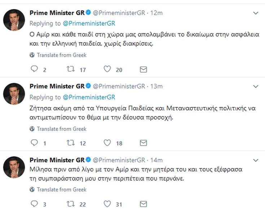
Task: Like the tweet with 20 likes
Action: click(x=107, y=69)
